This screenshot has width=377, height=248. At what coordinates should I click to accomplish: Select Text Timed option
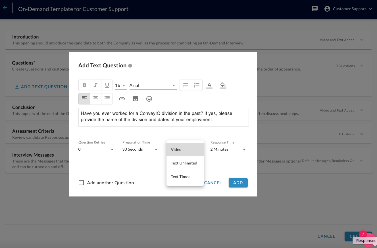(185, 177)
